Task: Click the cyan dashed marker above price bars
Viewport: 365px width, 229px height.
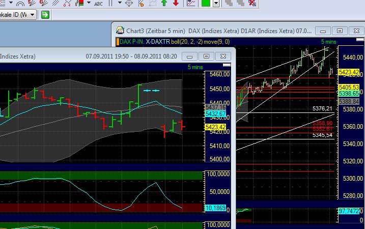Action: click(151, 91)
